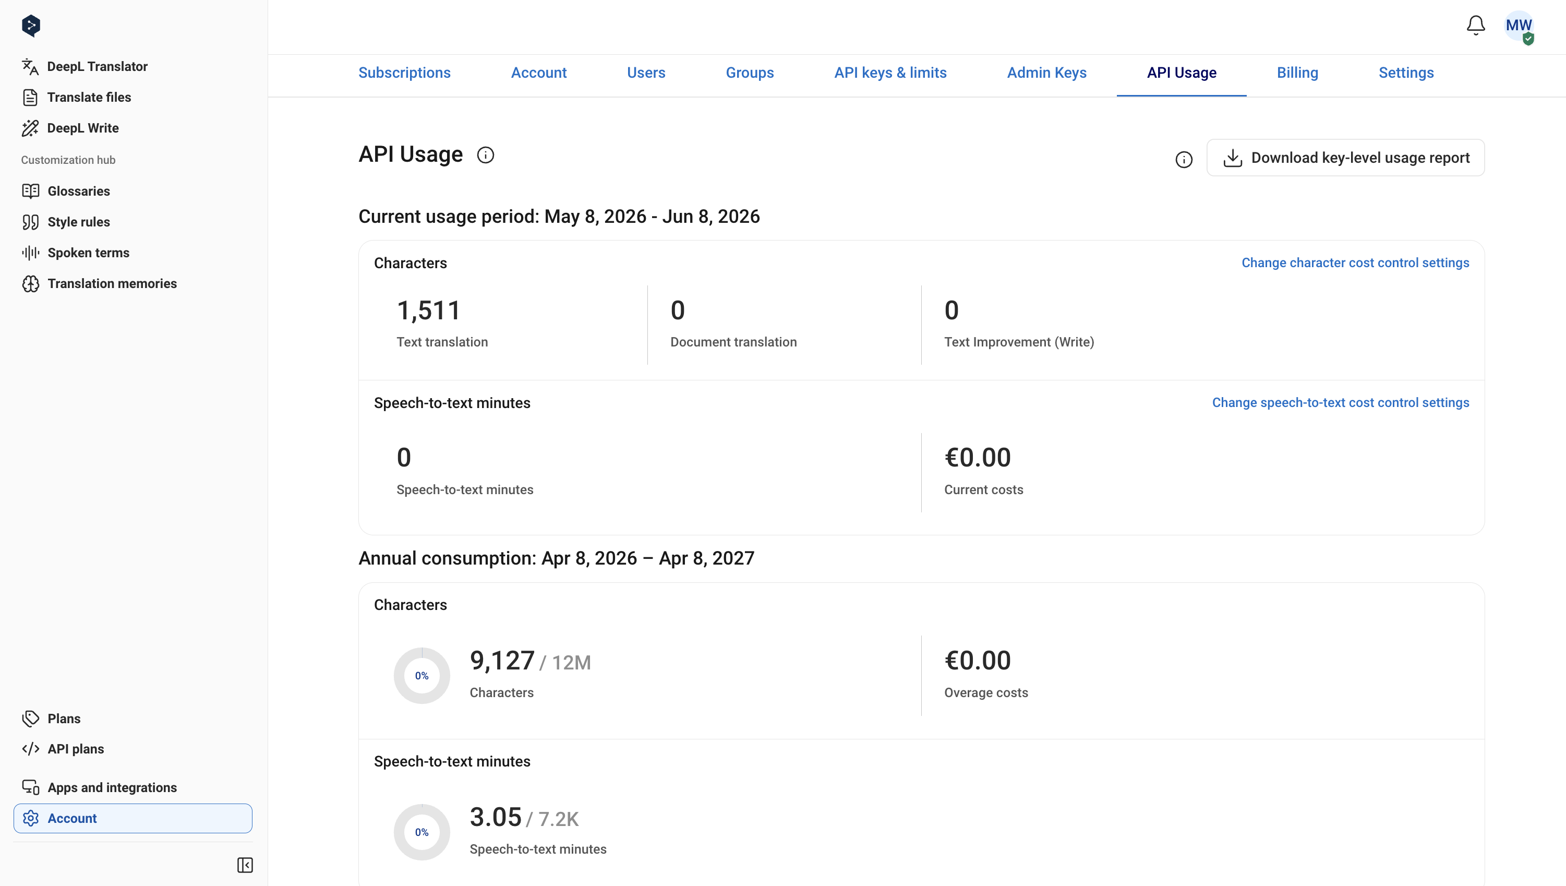
Task: Click the 3.05 speech-to-text minutes value
Action: (x=496, y=817)
